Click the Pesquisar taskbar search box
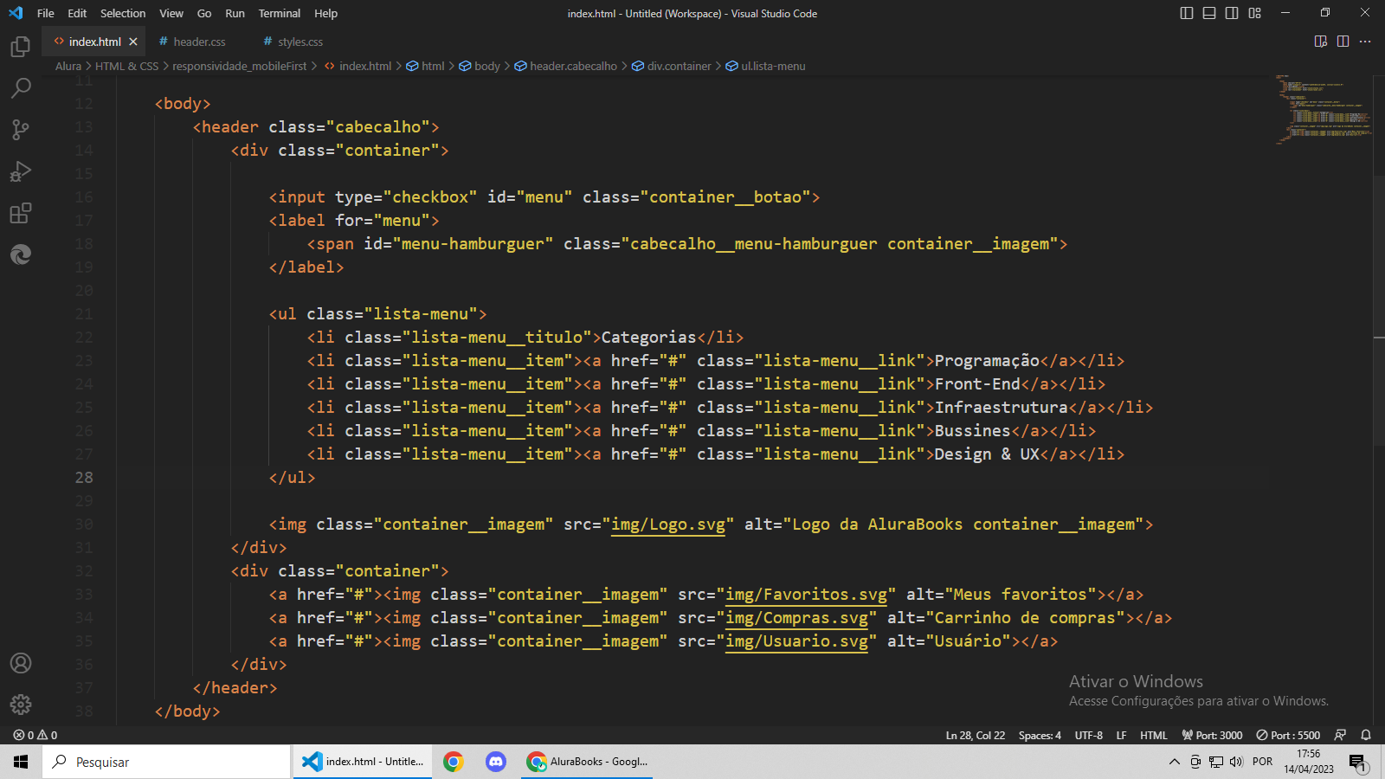 (x=166, y=762)
